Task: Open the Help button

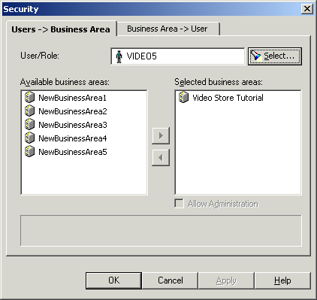Action: click(282, 280)
